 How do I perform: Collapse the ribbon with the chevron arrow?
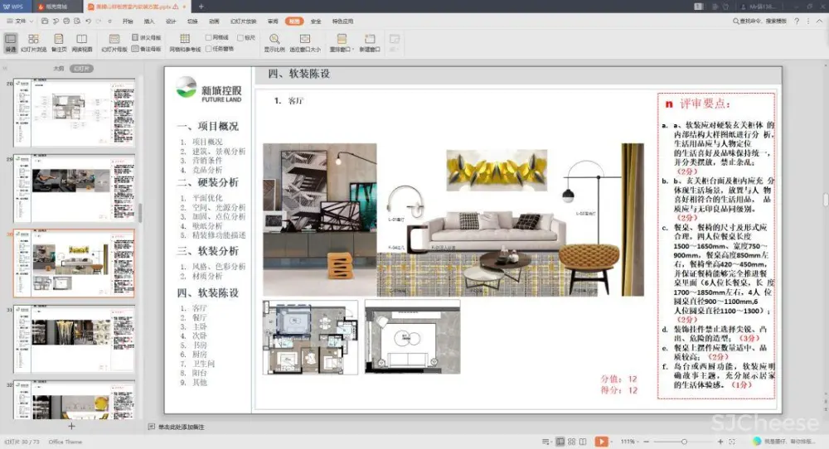(x=818, y=21)
